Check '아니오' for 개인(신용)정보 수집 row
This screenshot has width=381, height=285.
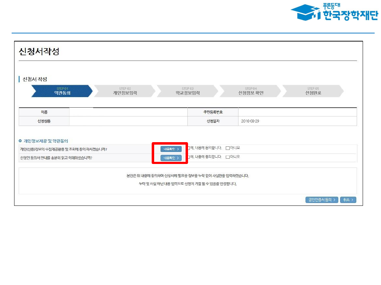pos(228,148)
